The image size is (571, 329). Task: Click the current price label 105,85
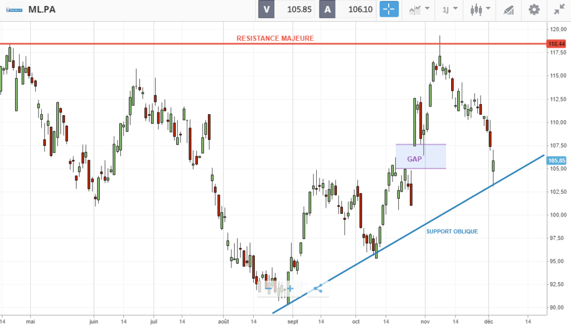(x=557, y=160)
